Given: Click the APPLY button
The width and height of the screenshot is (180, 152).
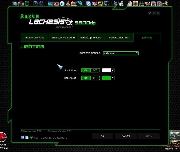Looking at the screenshot, I should click(x=149, y=136).
